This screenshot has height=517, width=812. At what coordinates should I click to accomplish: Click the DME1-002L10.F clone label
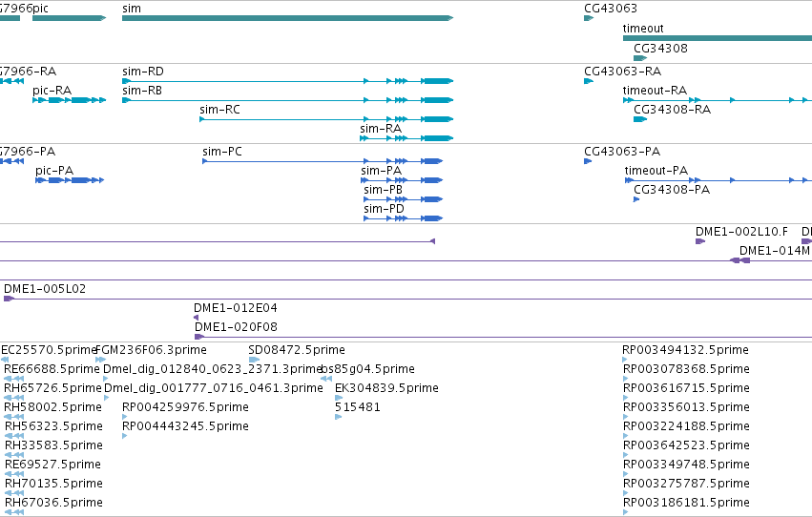click(741, 232)
